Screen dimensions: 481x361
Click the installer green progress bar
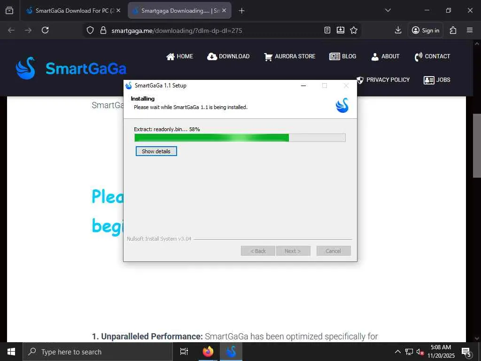coord(240,138)
